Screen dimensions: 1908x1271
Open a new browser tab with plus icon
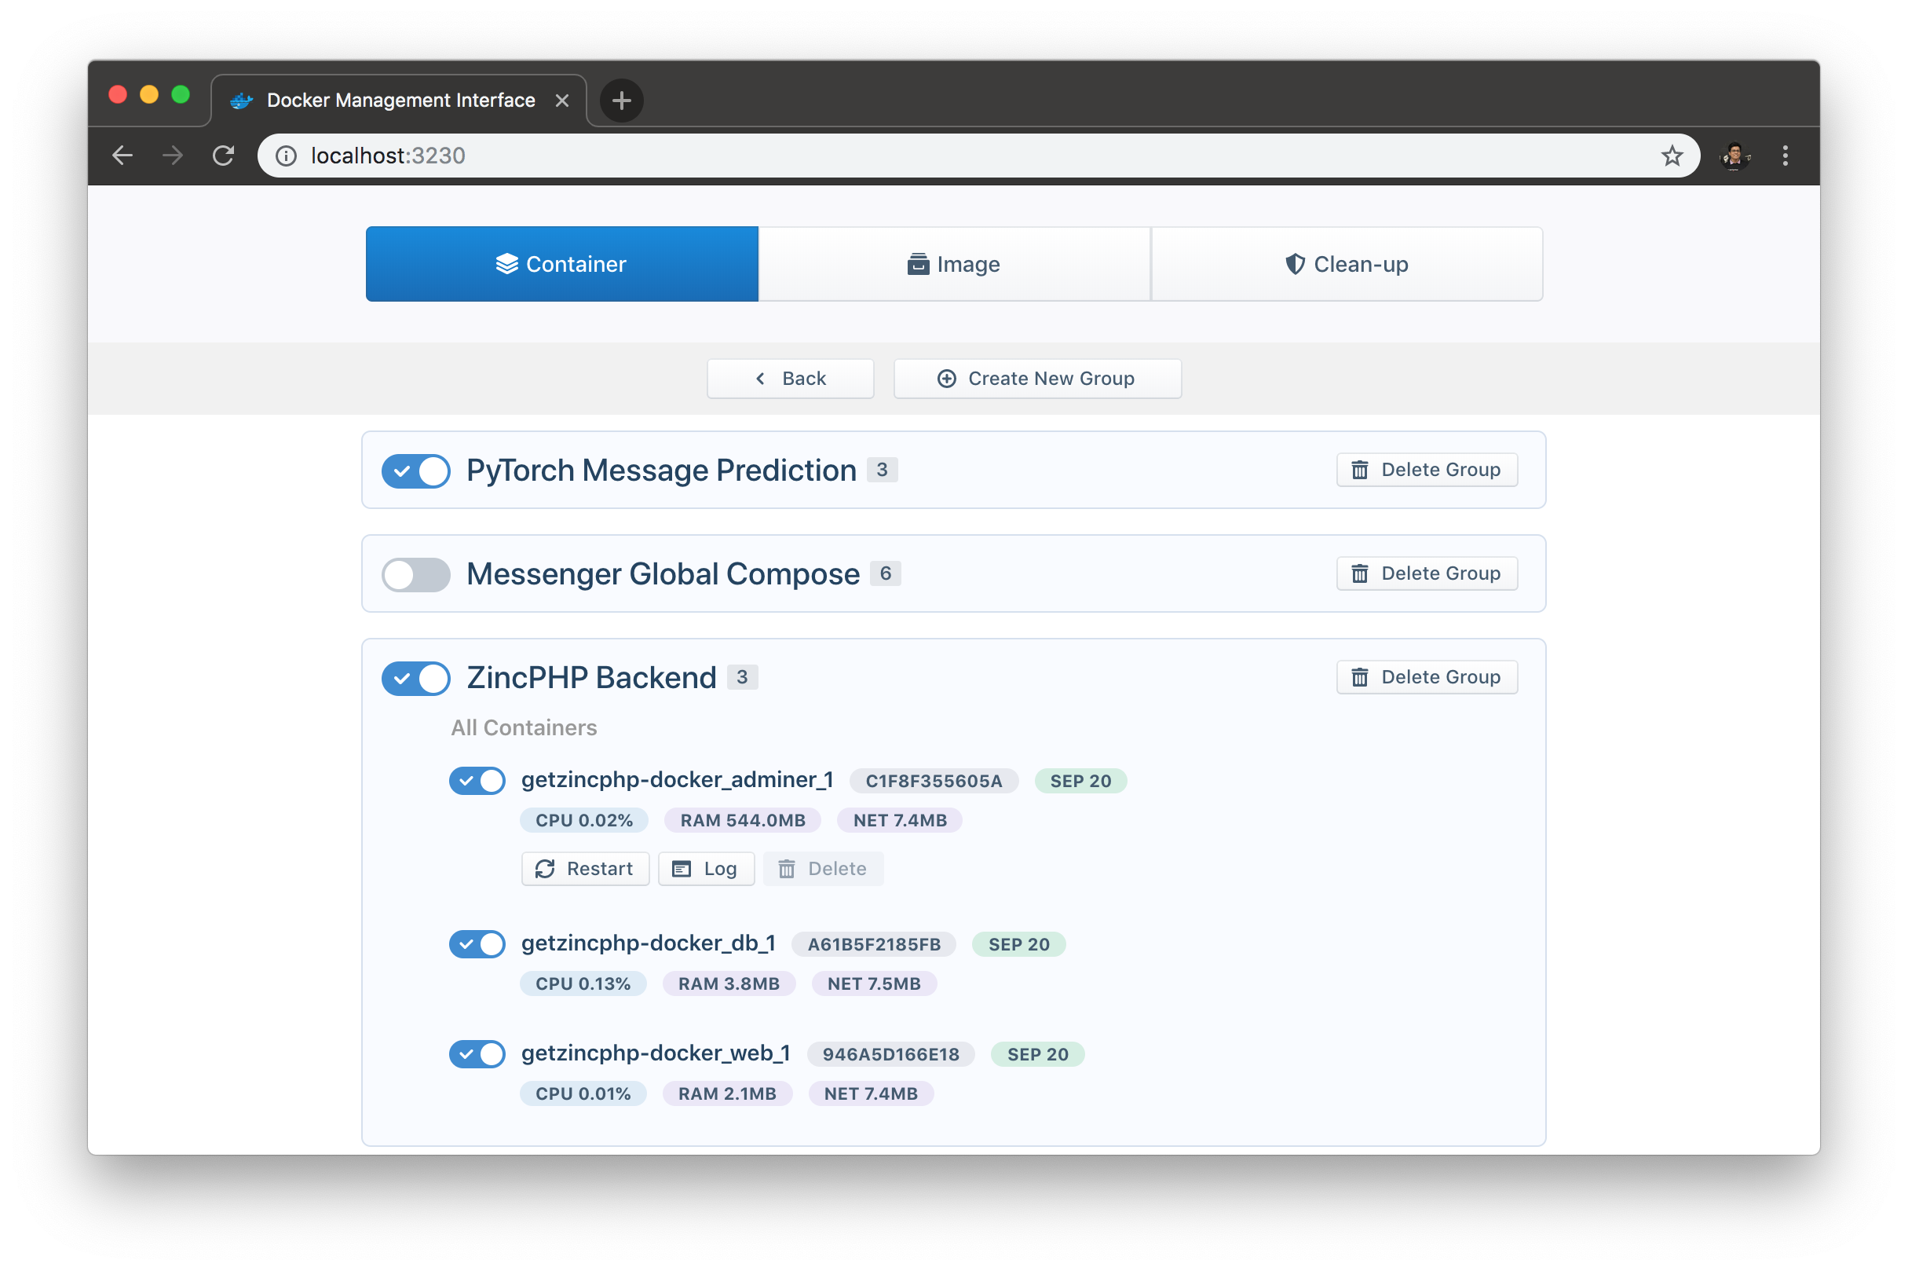click(621, 101)
